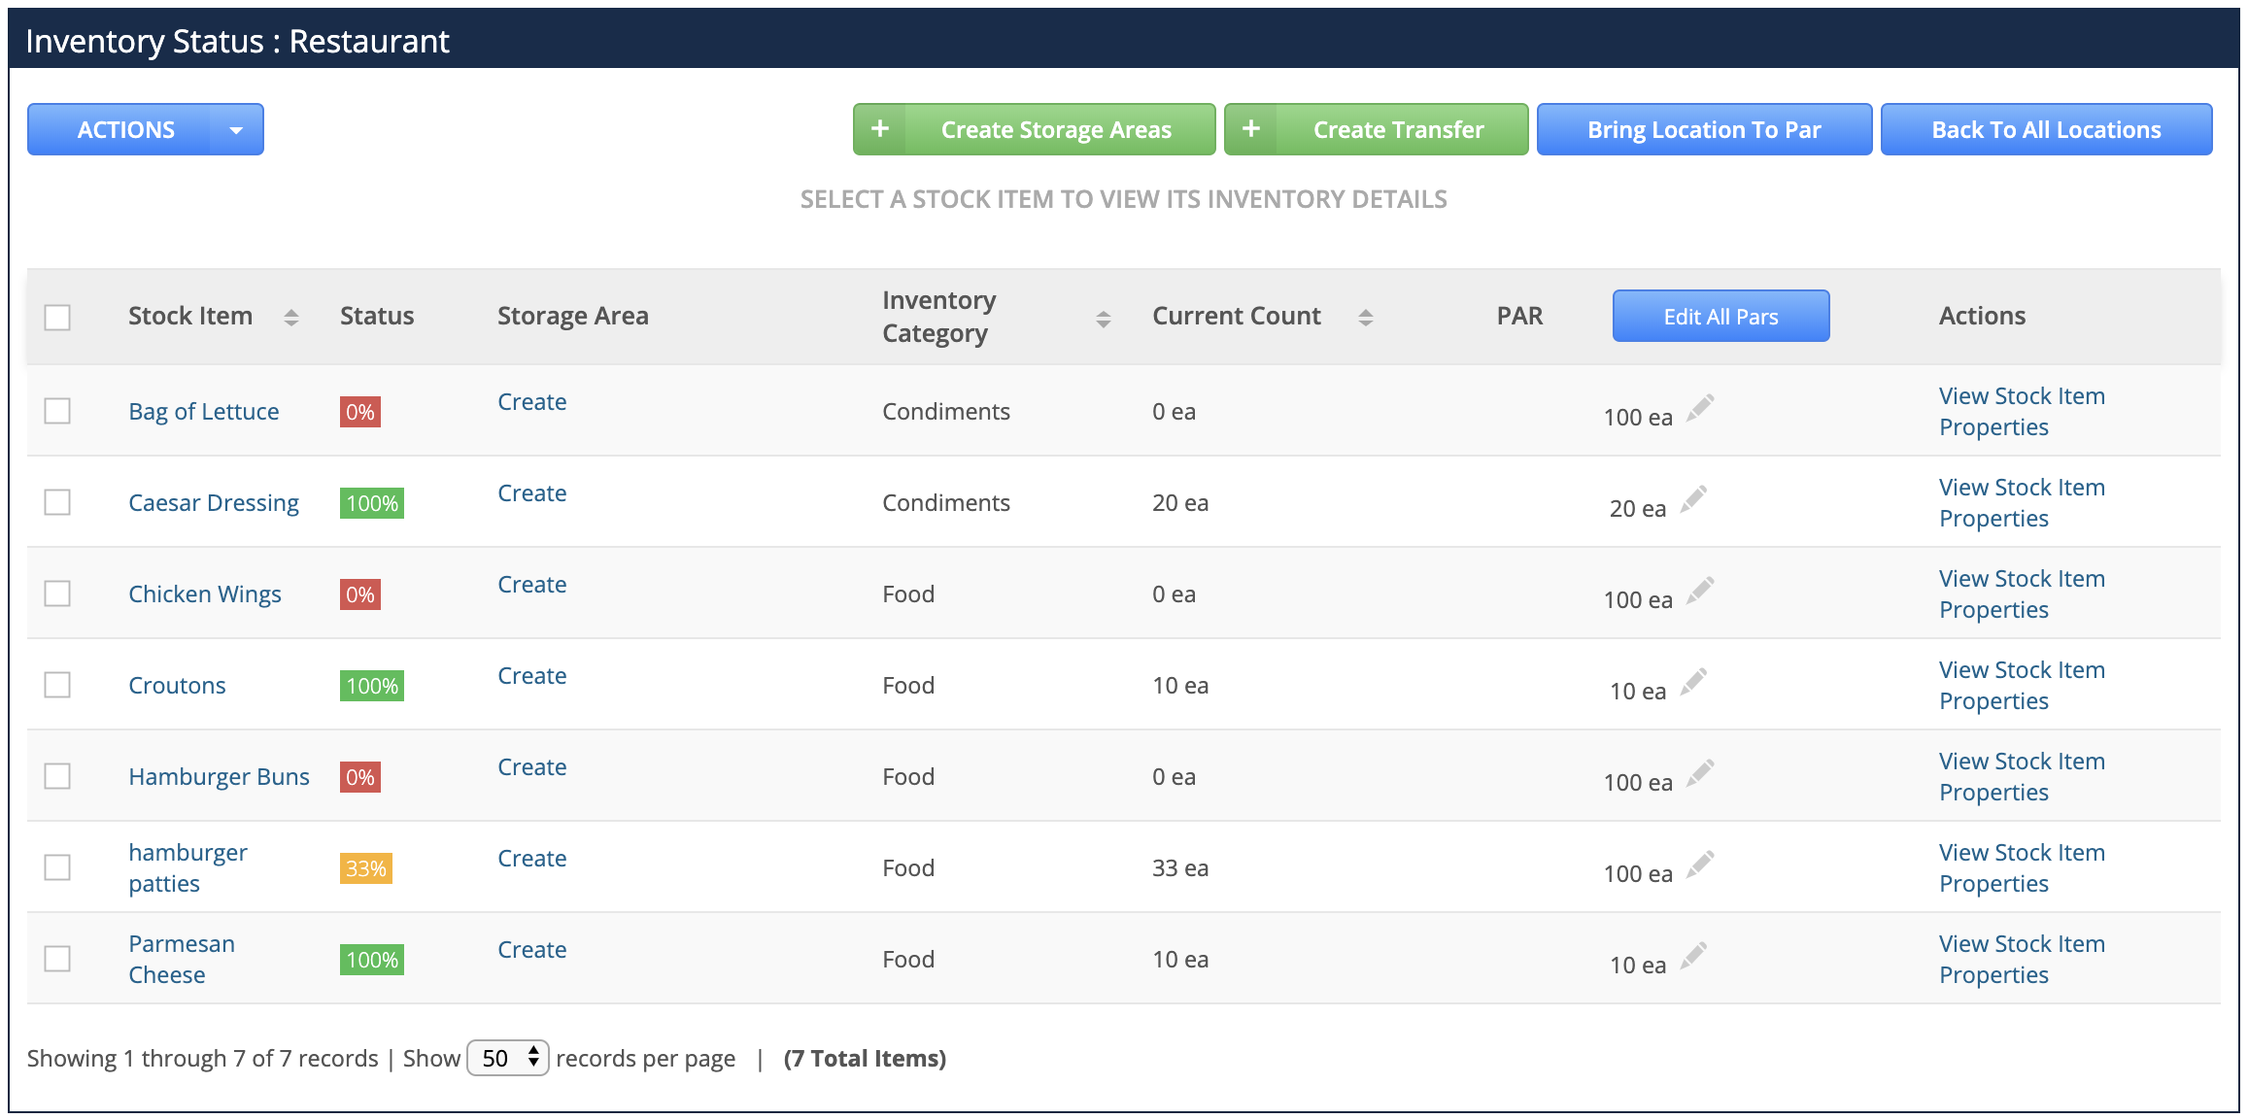Viewport: 2248px width, 1119px height.
Task: Open Parmesan Cheese stock item
Action: 182,959
